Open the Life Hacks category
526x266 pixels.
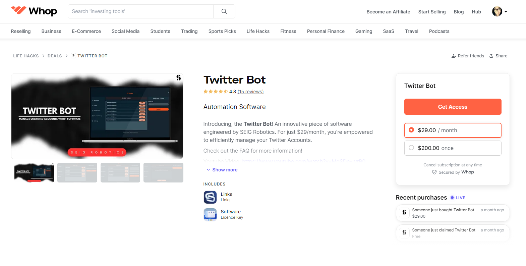pos(258,31)
